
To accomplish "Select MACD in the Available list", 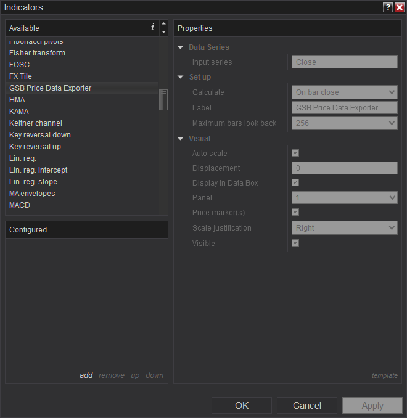I will point(20,205).
